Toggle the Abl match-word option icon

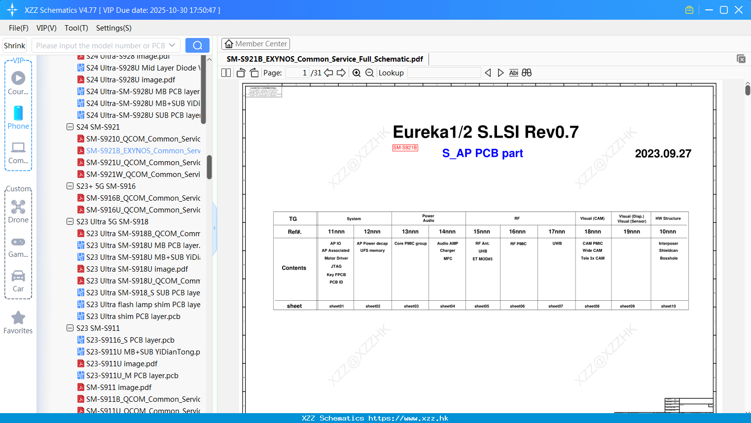[x=513, y=72]
